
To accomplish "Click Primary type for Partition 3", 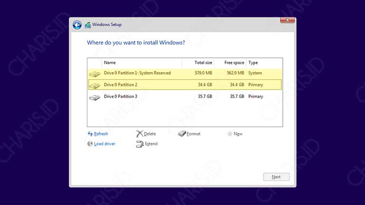I will [256, 96].
